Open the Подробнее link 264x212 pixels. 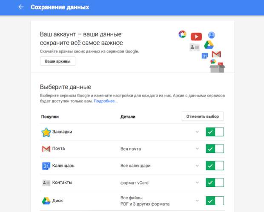106,101
